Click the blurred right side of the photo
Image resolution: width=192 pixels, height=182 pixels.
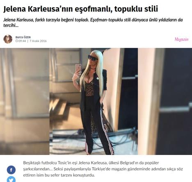tap(165, 101)
